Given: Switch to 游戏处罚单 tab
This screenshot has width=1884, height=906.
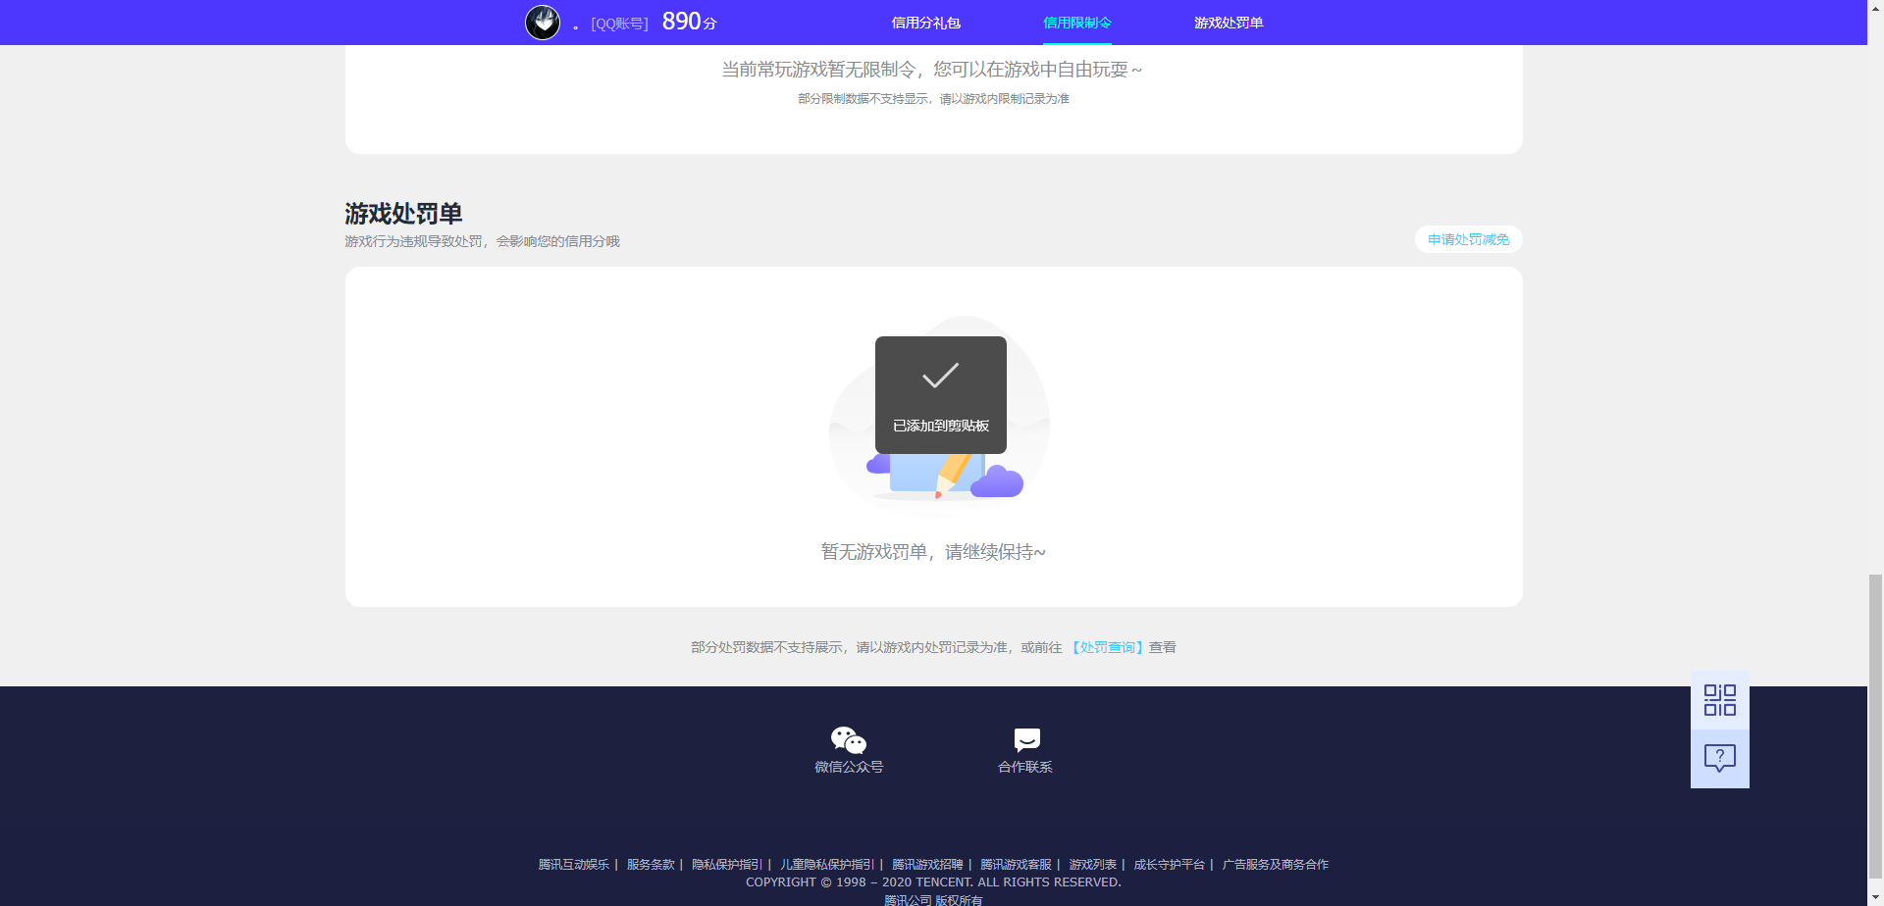Looking at the screenshot, I should (x=1229, y=23).
